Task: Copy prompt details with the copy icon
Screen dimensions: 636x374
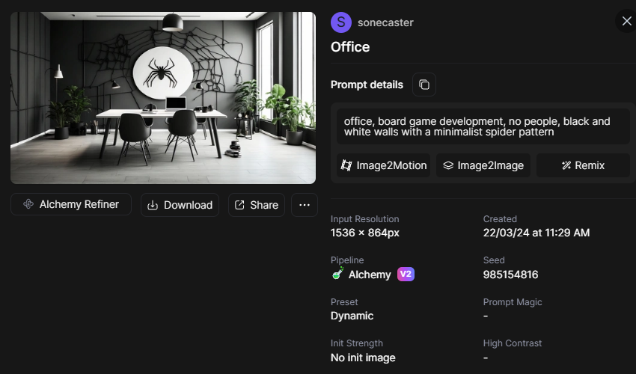Action: 424,85
